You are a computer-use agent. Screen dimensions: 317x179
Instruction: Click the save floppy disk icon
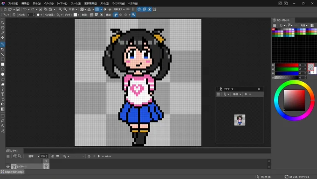18,9
